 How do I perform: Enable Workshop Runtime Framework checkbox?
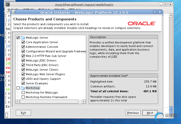23,97
